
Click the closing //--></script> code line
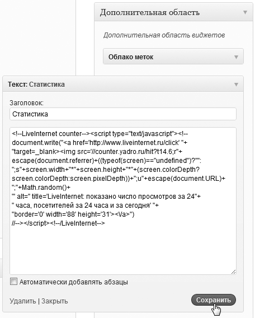click(x=59, y=223)
